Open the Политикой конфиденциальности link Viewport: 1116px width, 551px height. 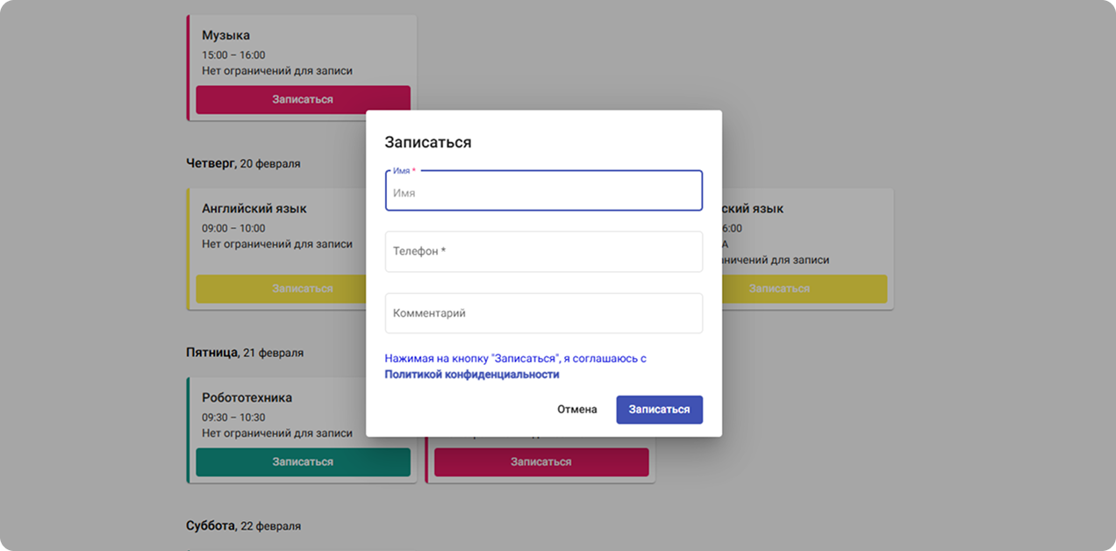click(472, 375)
